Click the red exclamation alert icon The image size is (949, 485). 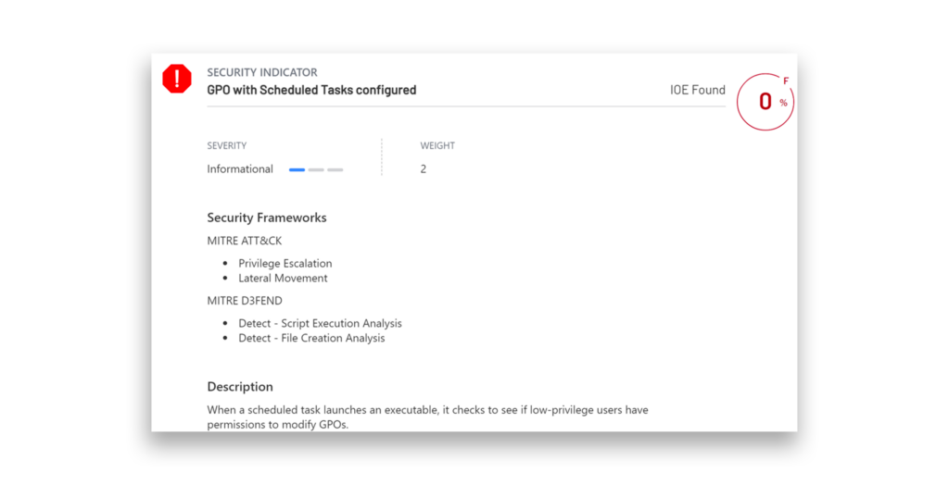point(177,79)
